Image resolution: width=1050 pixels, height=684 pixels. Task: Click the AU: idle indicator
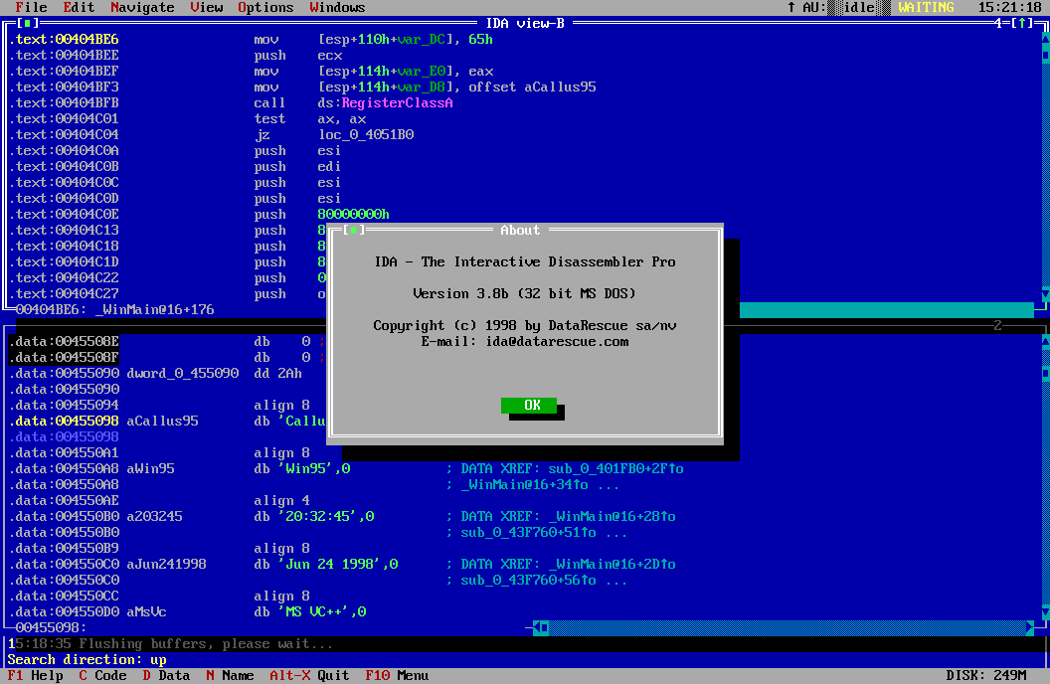point(846,7)
